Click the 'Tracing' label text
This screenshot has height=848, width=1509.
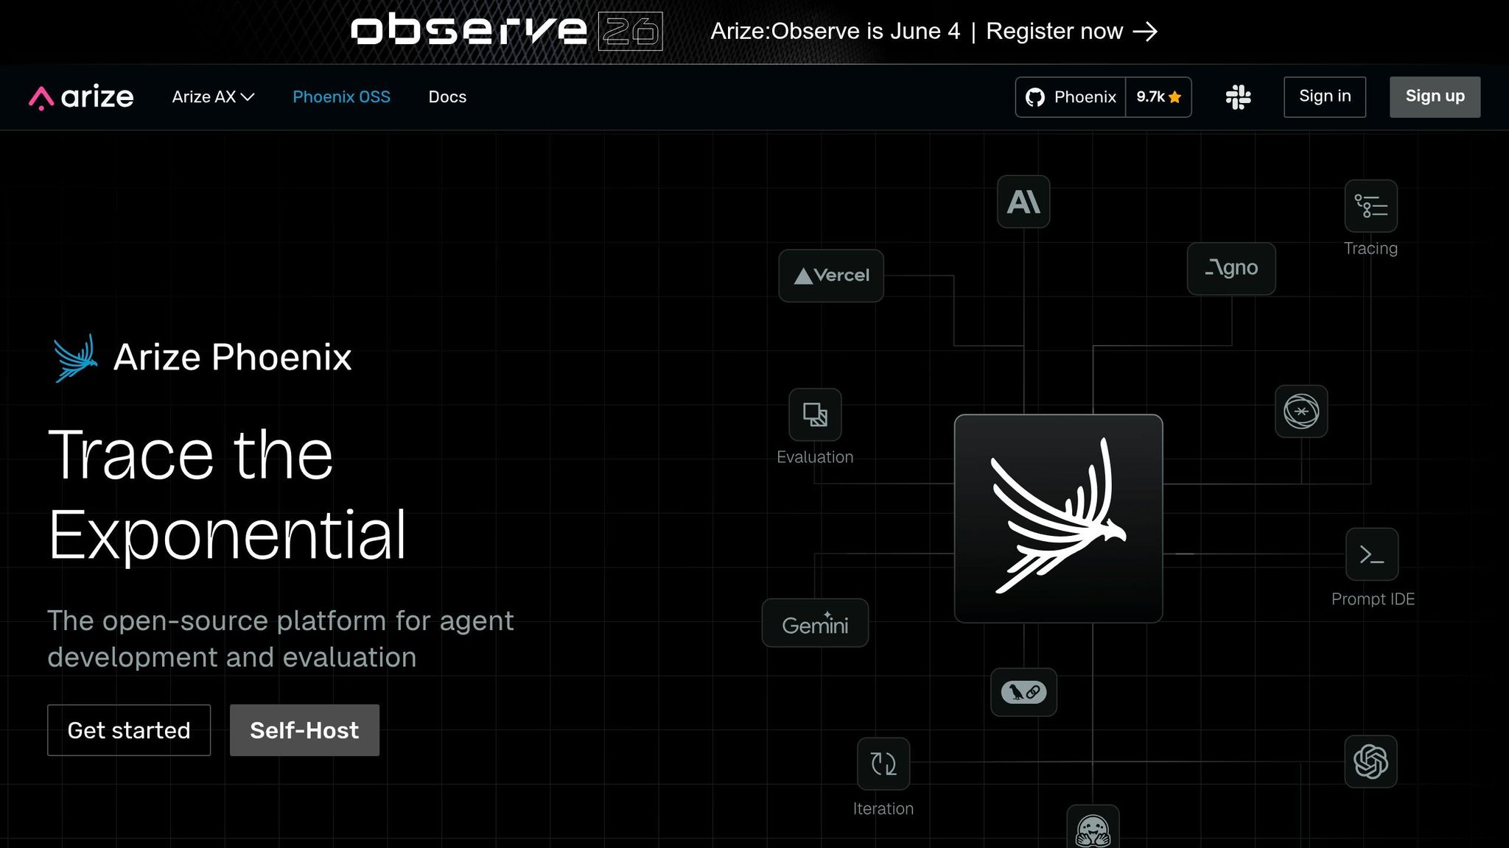(1370, 249)
